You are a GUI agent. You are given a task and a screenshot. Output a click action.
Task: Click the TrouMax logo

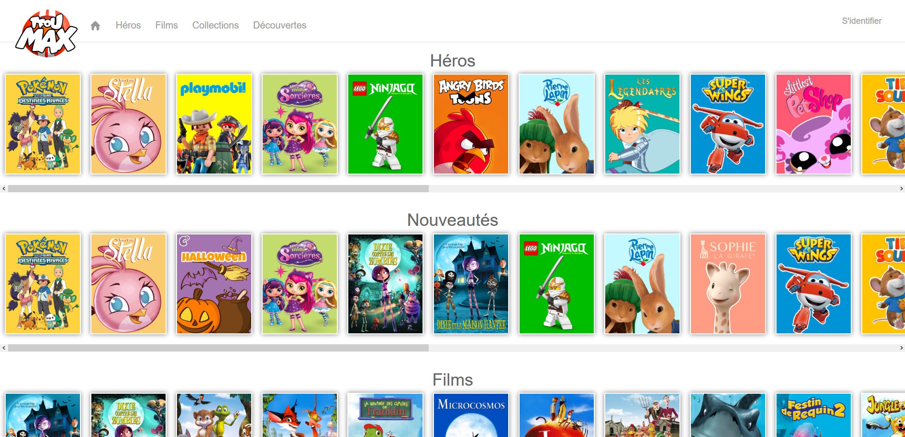pyautogui.click(x=46, y=33)
